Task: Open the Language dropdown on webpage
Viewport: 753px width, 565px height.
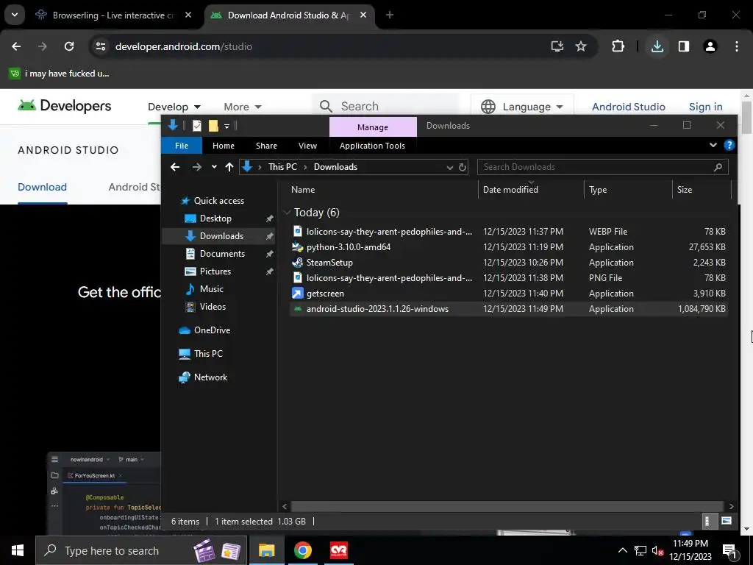Action: click(x=521, y=107)
